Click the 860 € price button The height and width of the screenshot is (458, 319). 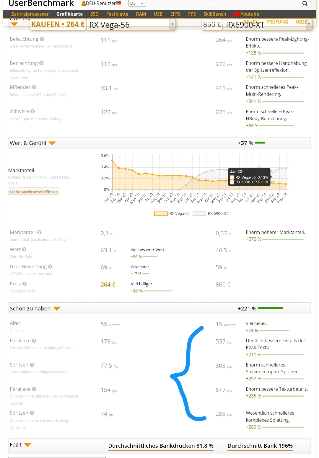click(212, 24)
